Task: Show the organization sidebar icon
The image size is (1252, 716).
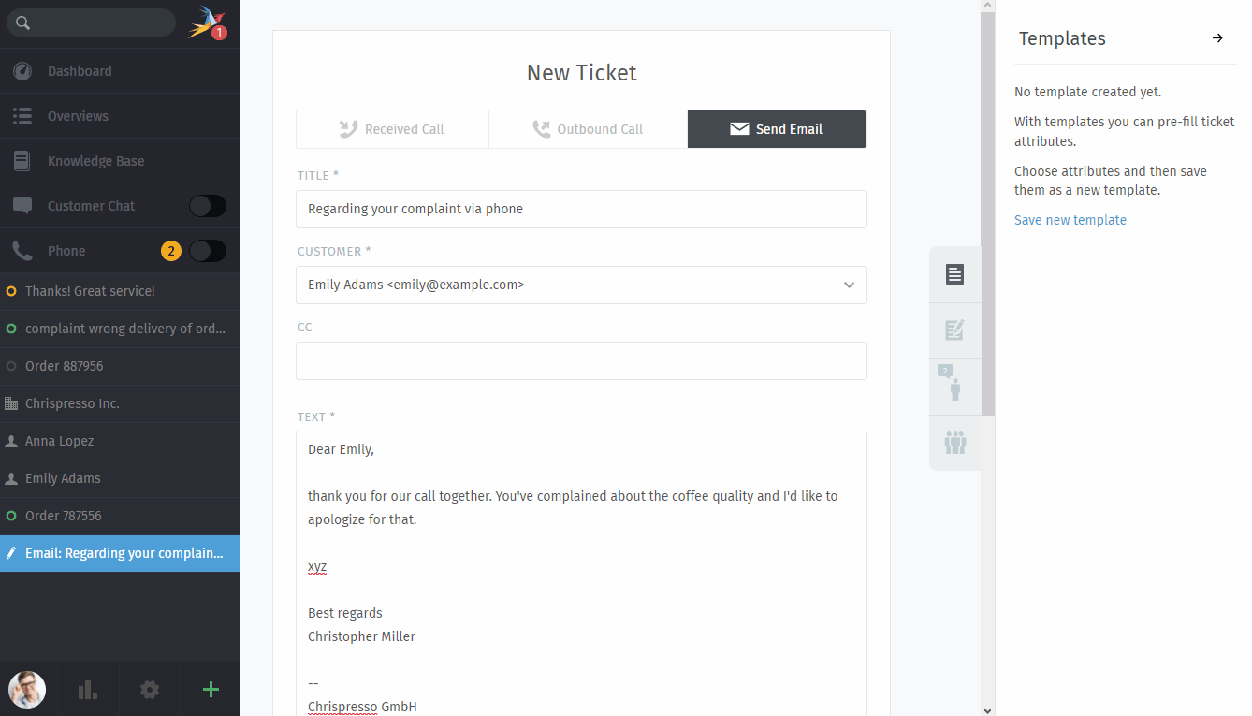Action: (954, 443)
